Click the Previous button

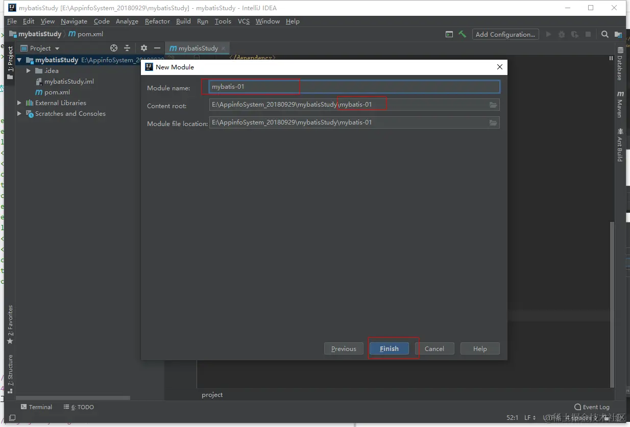(x=344, y=348)
